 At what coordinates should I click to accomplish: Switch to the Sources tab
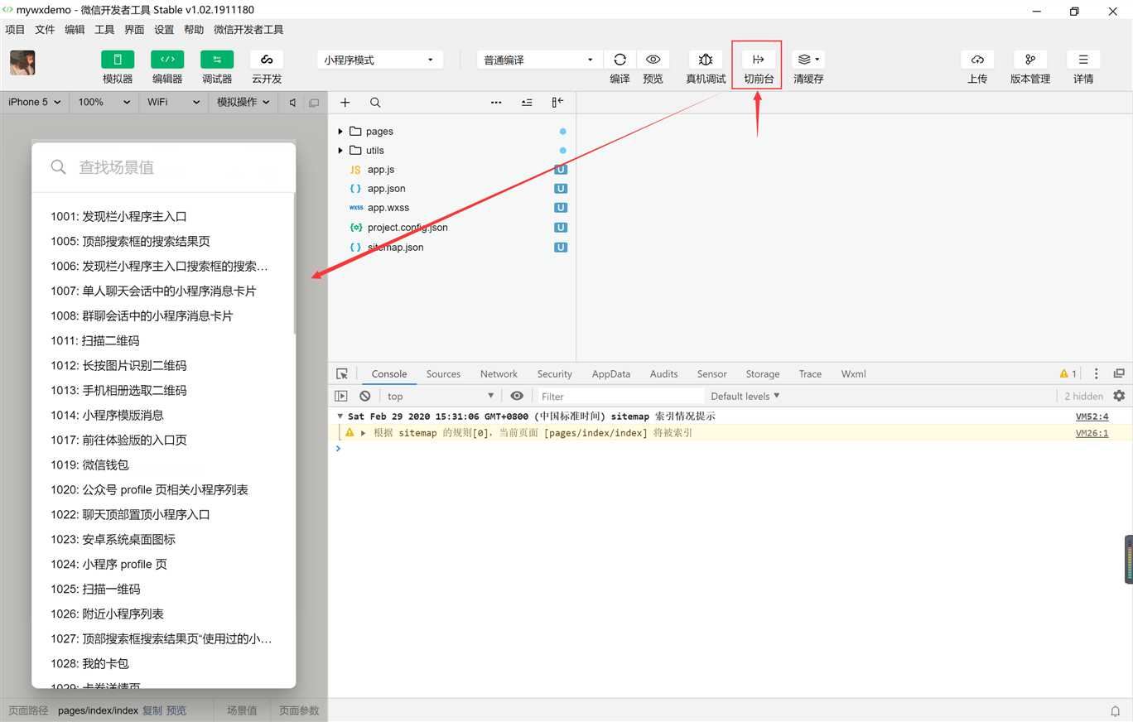tap(443, 374)
